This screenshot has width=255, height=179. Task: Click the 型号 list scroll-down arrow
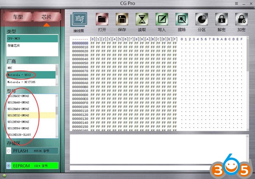click(57, 137)
